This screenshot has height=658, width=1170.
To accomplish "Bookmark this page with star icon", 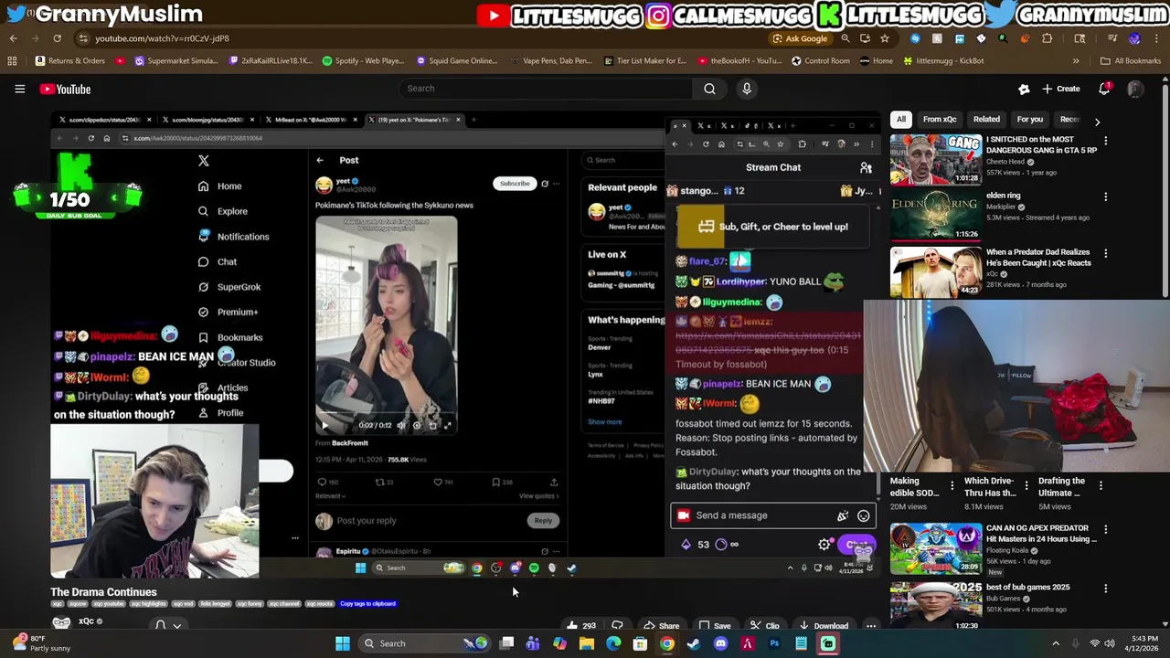I will tap(884, 38).
